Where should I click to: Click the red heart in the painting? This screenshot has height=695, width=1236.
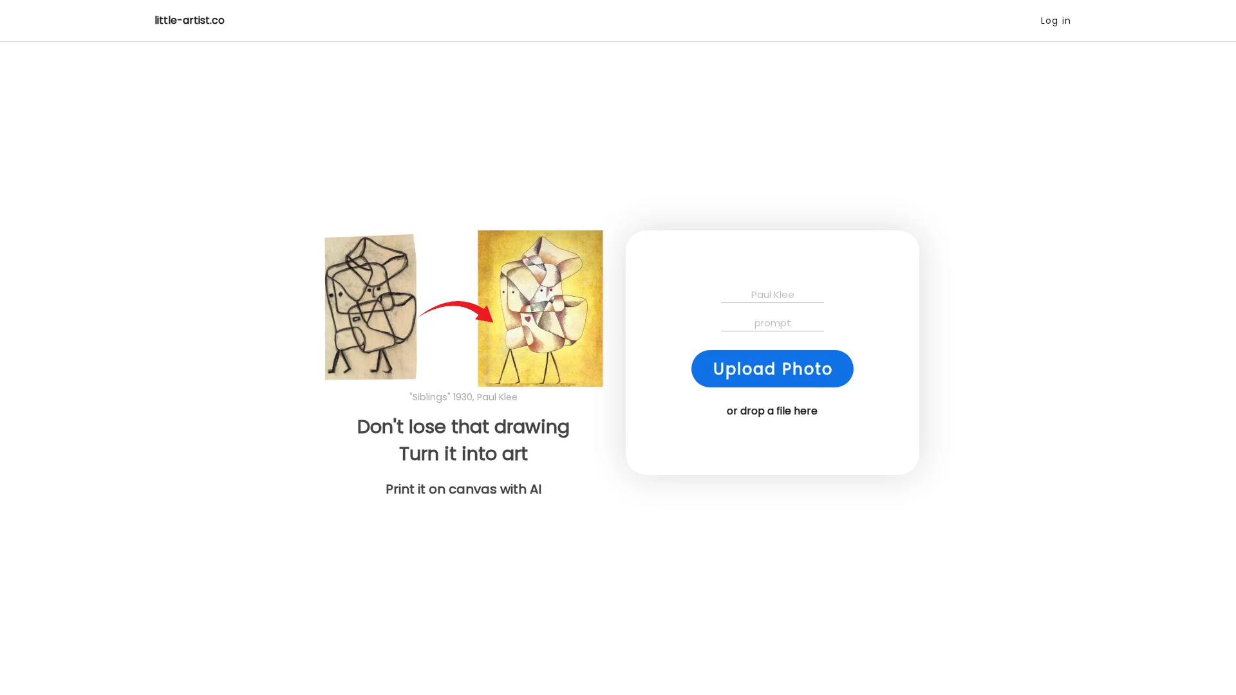pyautogui.click(x=527, y=319)
